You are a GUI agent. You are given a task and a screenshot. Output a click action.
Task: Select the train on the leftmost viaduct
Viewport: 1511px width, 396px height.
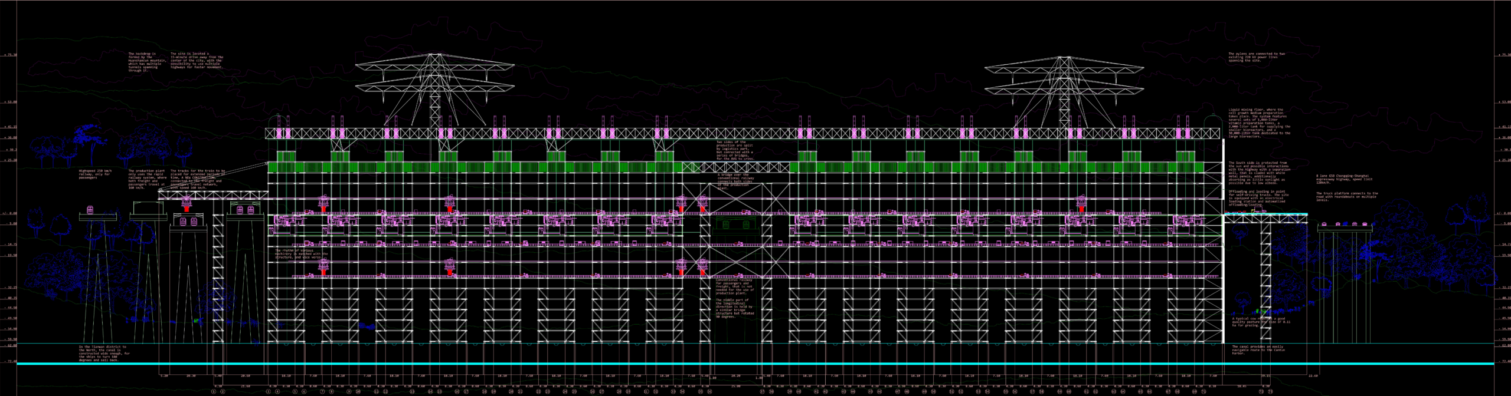[90, 210]
